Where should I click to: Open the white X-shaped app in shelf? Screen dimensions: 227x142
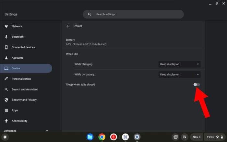point(125,137)
